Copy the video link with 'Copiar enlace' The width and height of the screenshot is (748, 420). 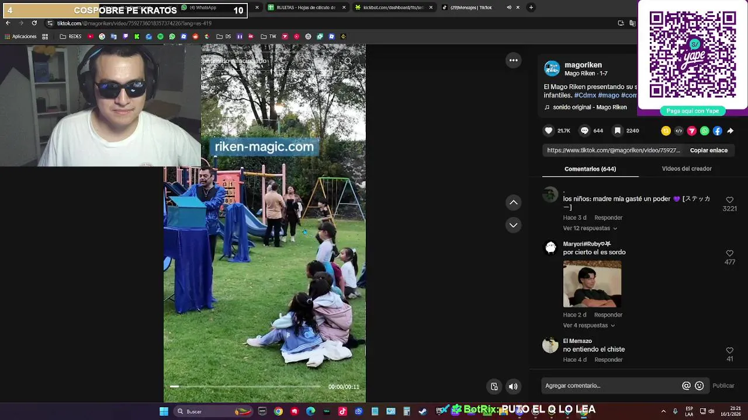click(708, 150)
